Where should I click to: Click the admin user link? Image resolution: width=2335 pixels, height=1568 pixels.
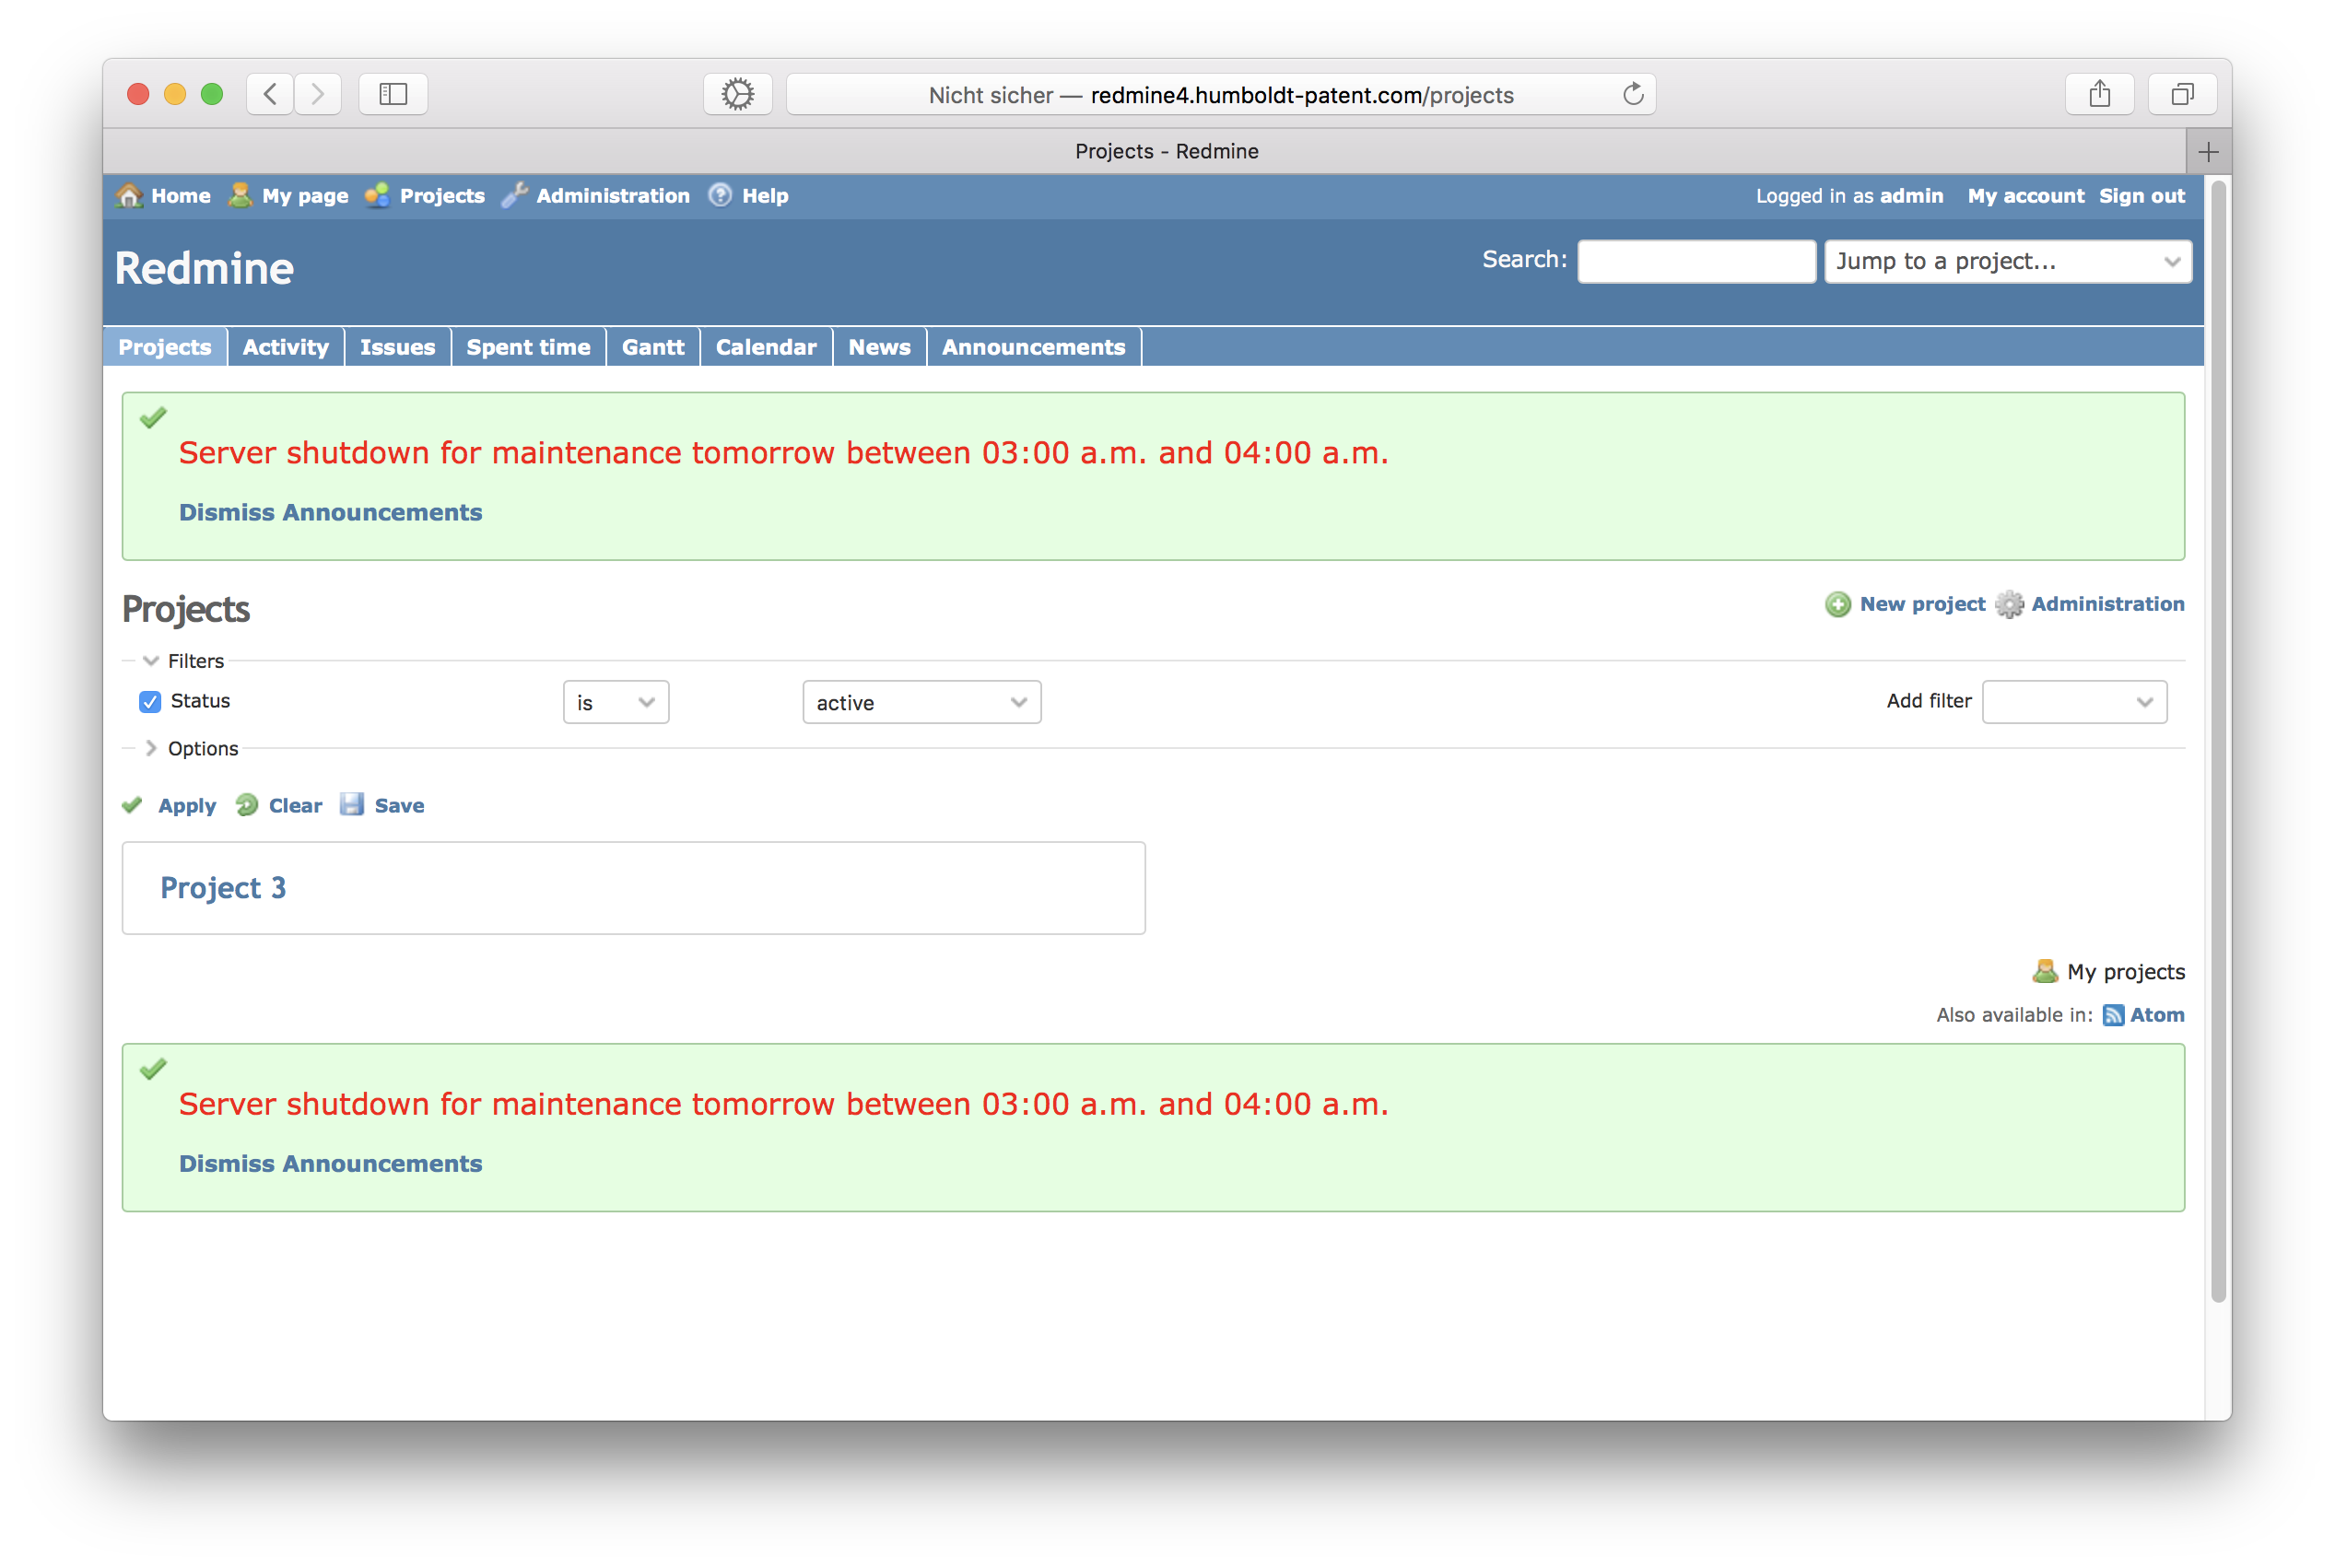tap(1912, 196)
